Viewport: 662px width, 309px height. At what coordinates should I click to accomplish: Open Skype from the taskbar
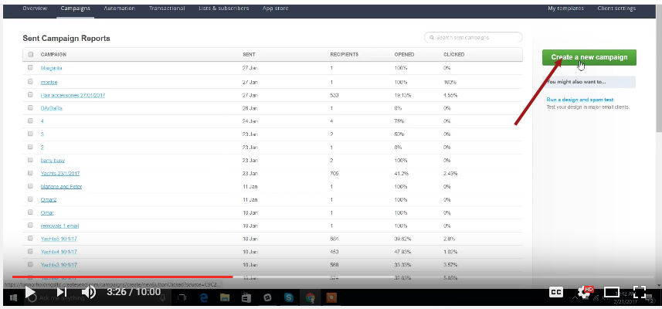coord(288,297)
